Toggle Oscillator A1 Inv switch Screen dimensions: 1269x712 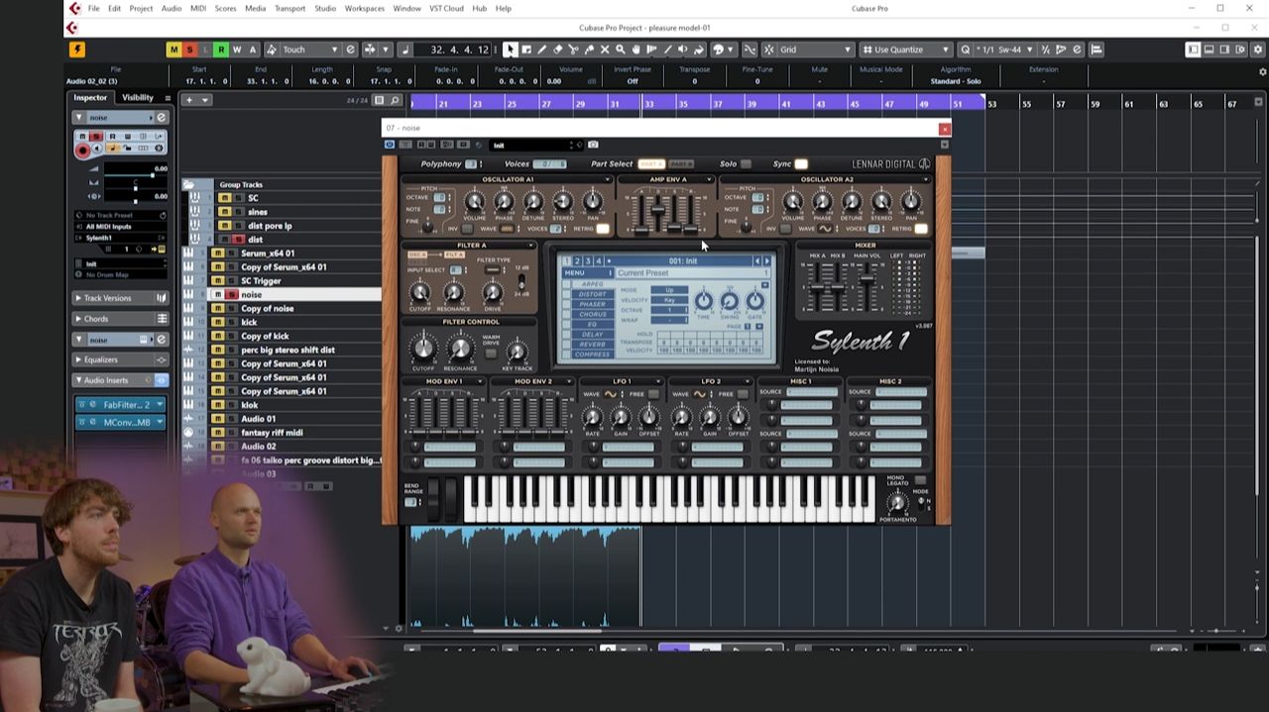(x=466, y=229)
